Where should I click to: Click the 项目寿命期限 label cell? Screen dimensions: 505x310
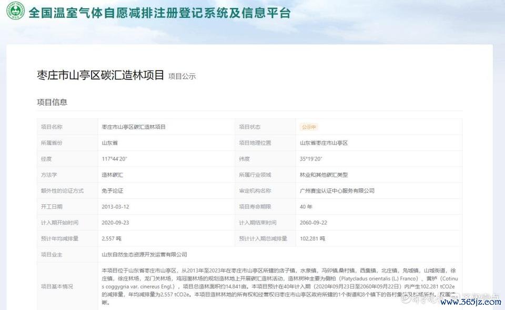[x=265, y=206]
